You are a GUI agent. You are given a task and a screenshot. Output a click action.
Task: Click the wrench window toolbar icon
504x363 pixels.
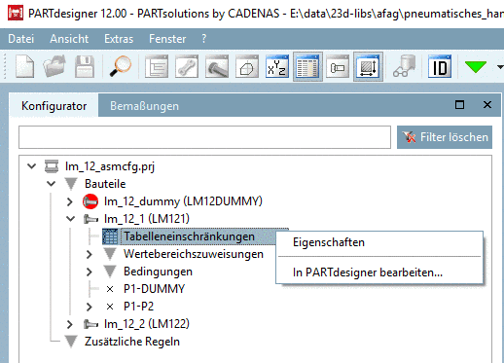tap(187, 66)
